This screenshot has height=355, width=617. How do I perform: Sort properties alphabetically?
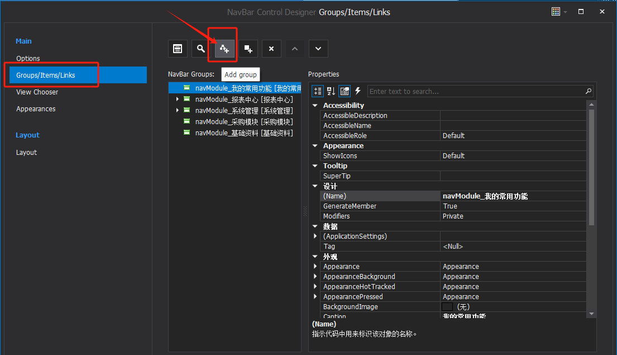pos(331,91)
